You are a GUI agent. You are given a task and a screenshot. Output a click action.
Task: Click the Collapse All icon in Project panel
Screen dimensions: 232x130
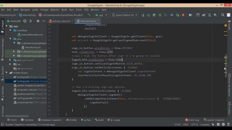(30, 21)
